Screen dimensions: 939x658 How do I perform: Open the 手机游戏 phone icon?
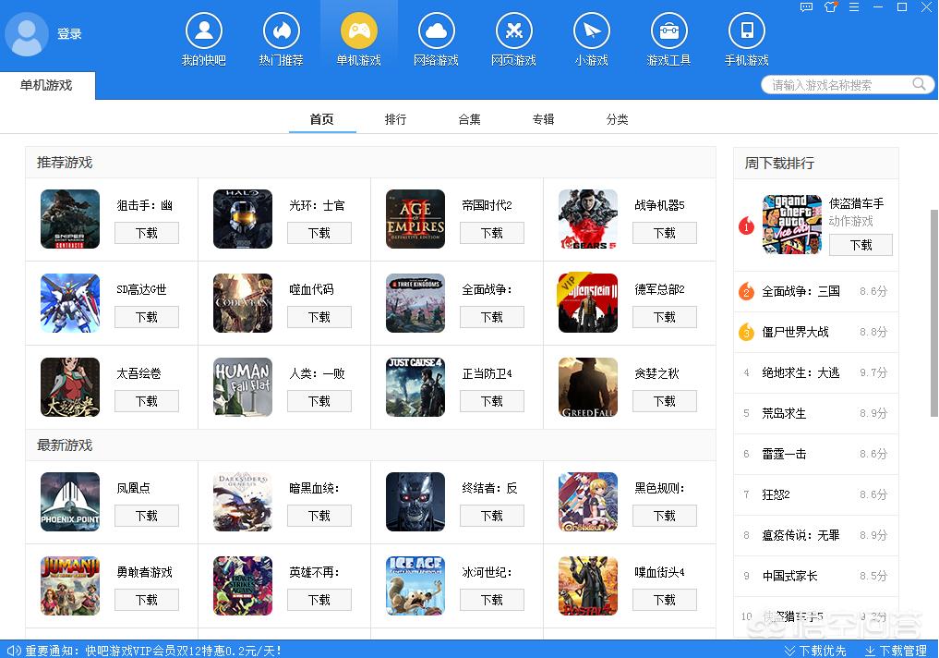[x=746, y=32]
